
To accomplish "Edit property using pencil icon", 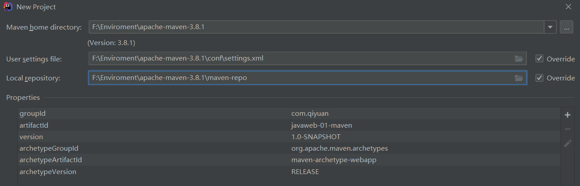I will [x=567, y=143].
